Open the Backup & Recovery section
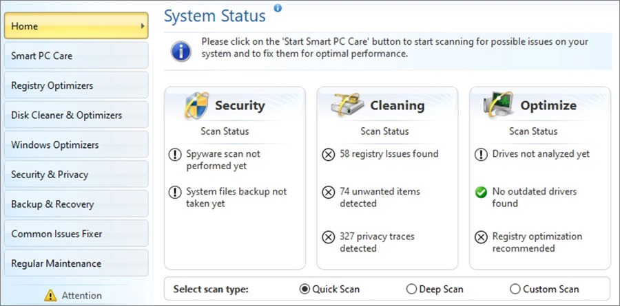This screenshot has width=620, height=306. [76, 204]
